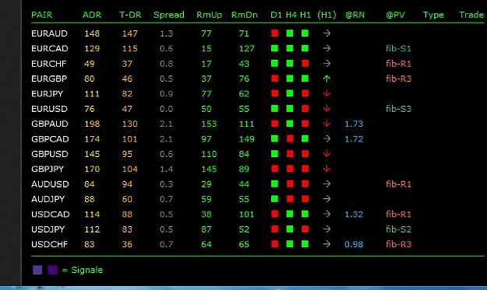Click the GBPCAD sideways arrow
Viewport: 487px width, 290px height.
tap(326, 138)
